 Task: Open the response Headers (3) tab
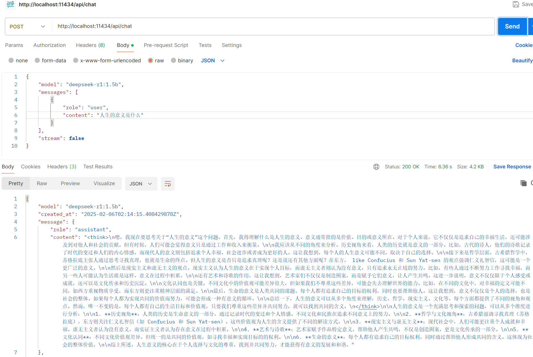[62, 167]
